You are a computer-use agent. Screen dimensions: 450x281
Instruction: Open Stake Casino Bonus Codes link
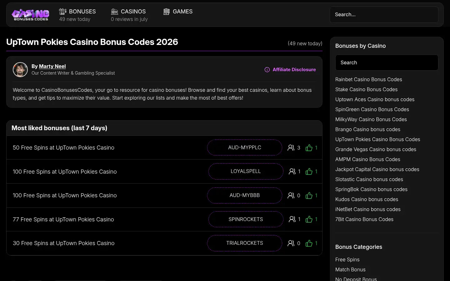(x=366, y=90)
